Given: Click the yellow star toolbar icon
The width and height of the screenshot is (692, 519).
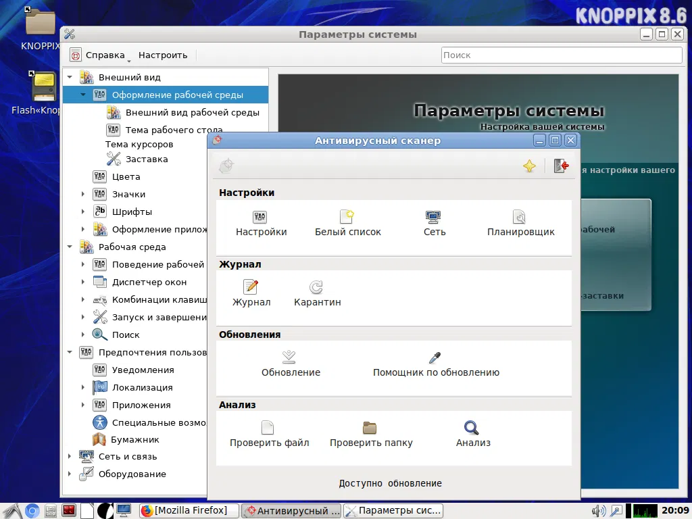Looking at the screenshot, I should click(529, 166).
